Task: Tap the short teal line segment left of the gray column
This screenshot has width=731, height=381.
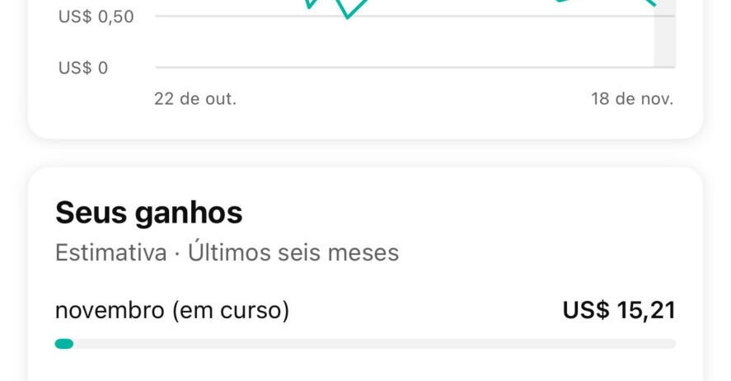Action: point(563,1)
